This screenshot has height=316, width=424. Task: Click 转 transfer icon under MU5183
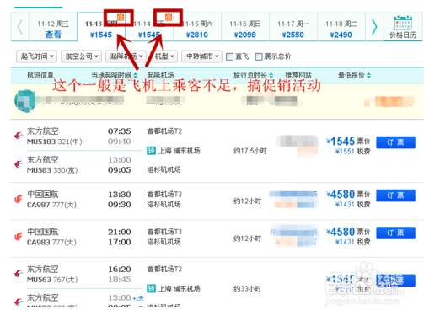coord(151,151)
